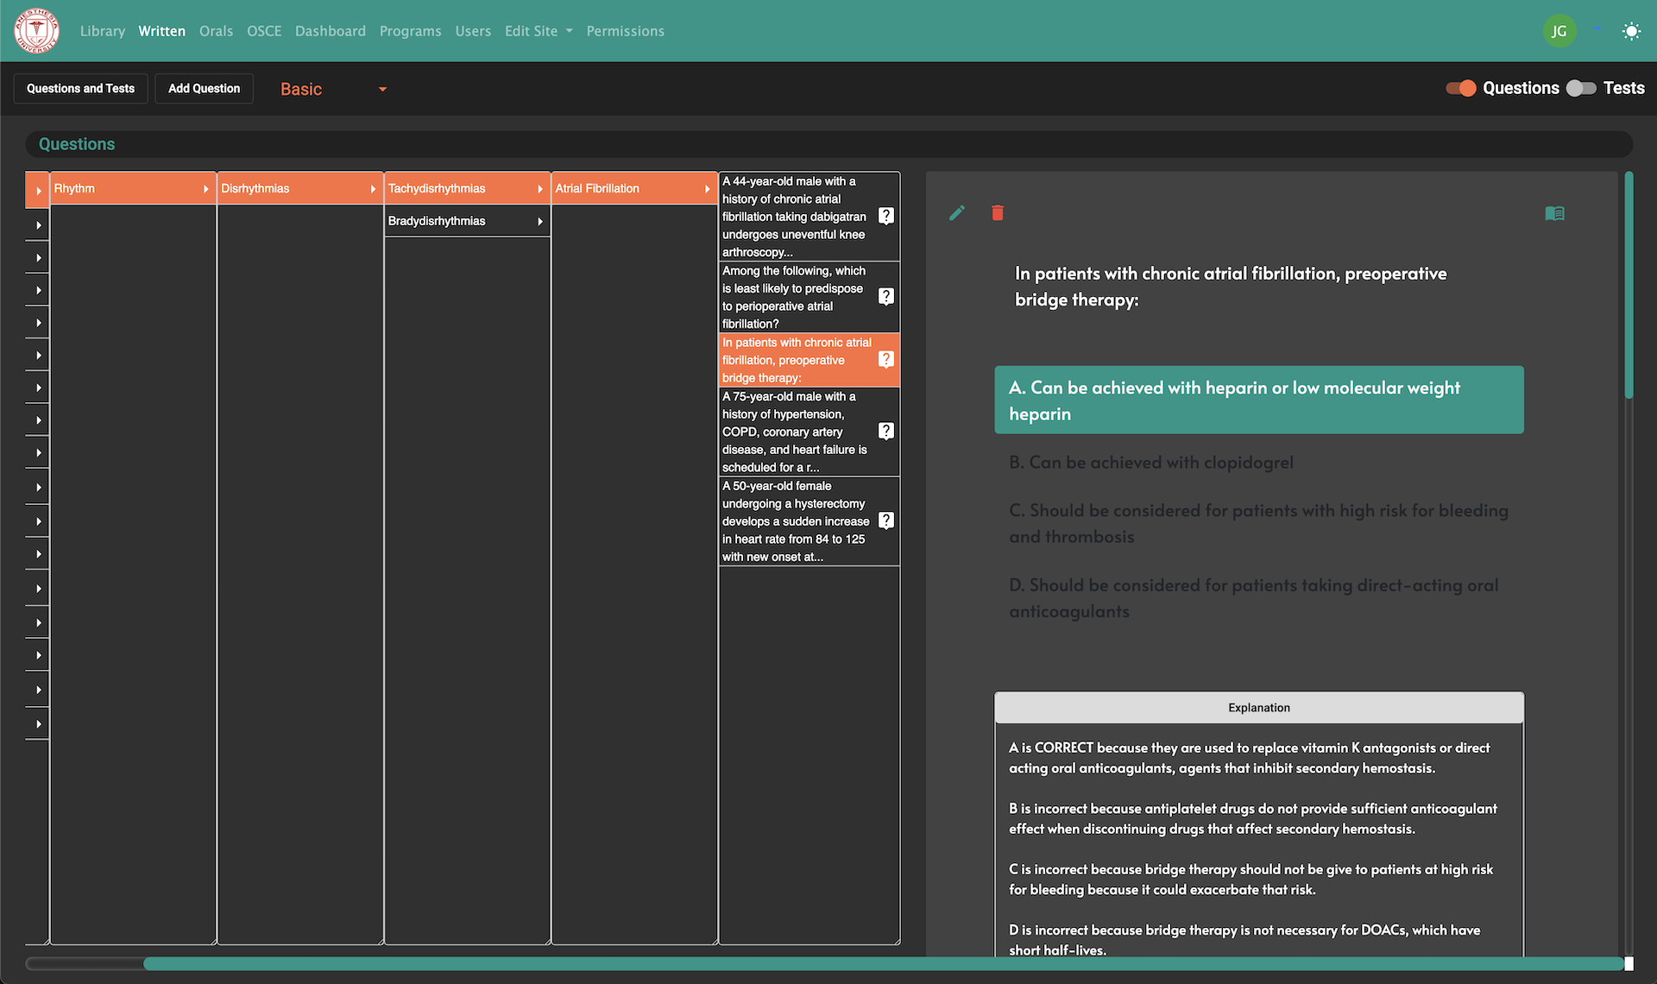Click the red trash delete icon
The height and width of the screenshot is (984, 1657).
click(x=998, y=213)
